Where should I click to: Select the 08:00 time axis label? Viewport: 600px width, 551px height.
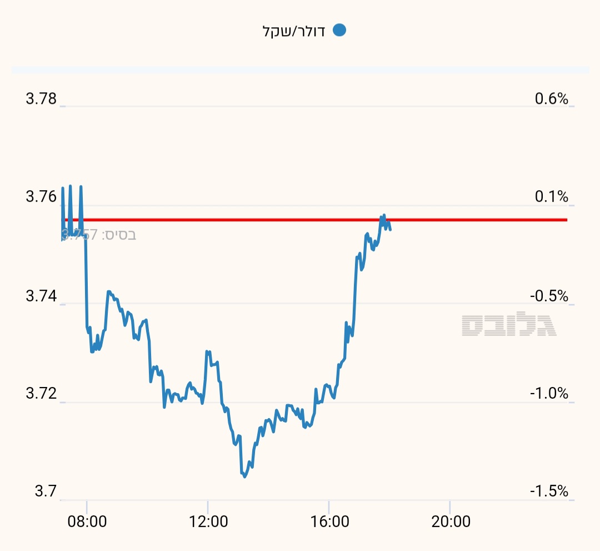pyautogui.click(x=87, y=522)
